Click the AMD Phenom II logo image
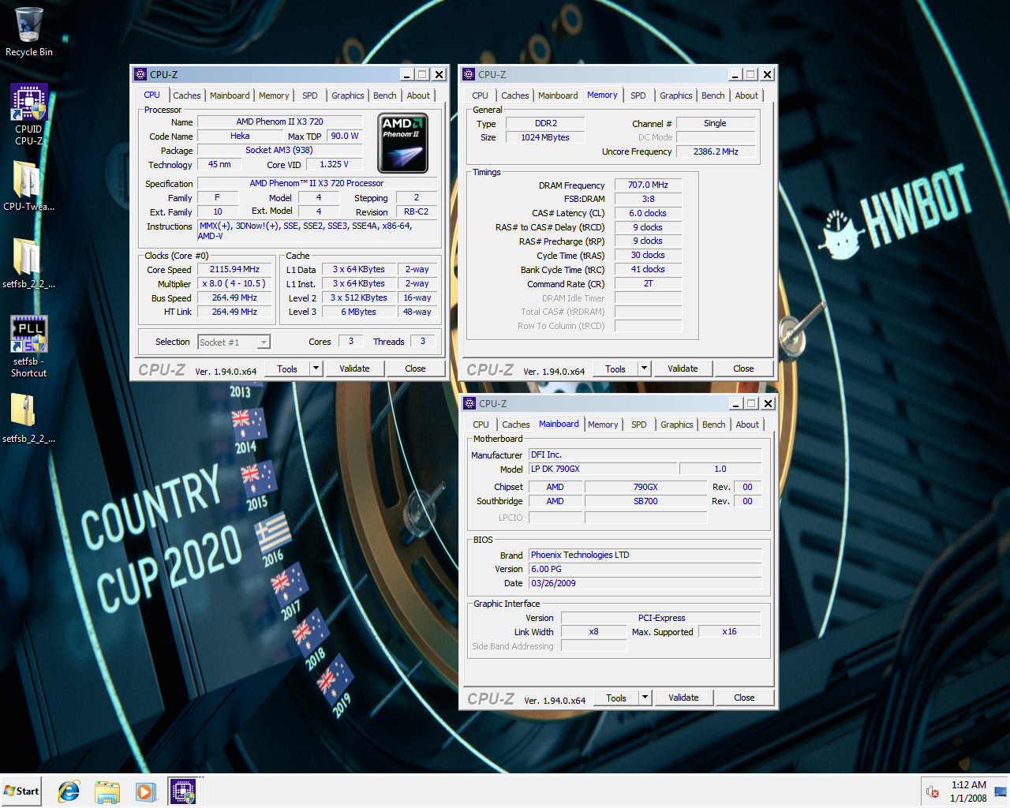 click(x=402, y=144)
